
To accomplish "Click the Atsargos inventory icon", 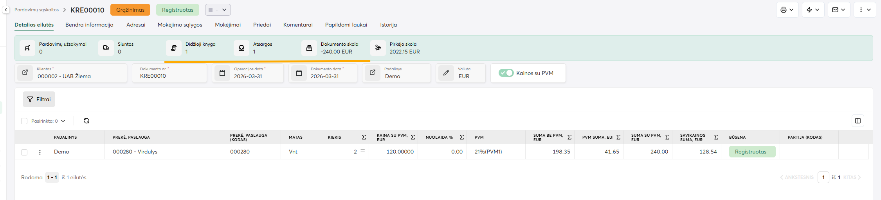I will pyautogui.click(x=241, y=48).
